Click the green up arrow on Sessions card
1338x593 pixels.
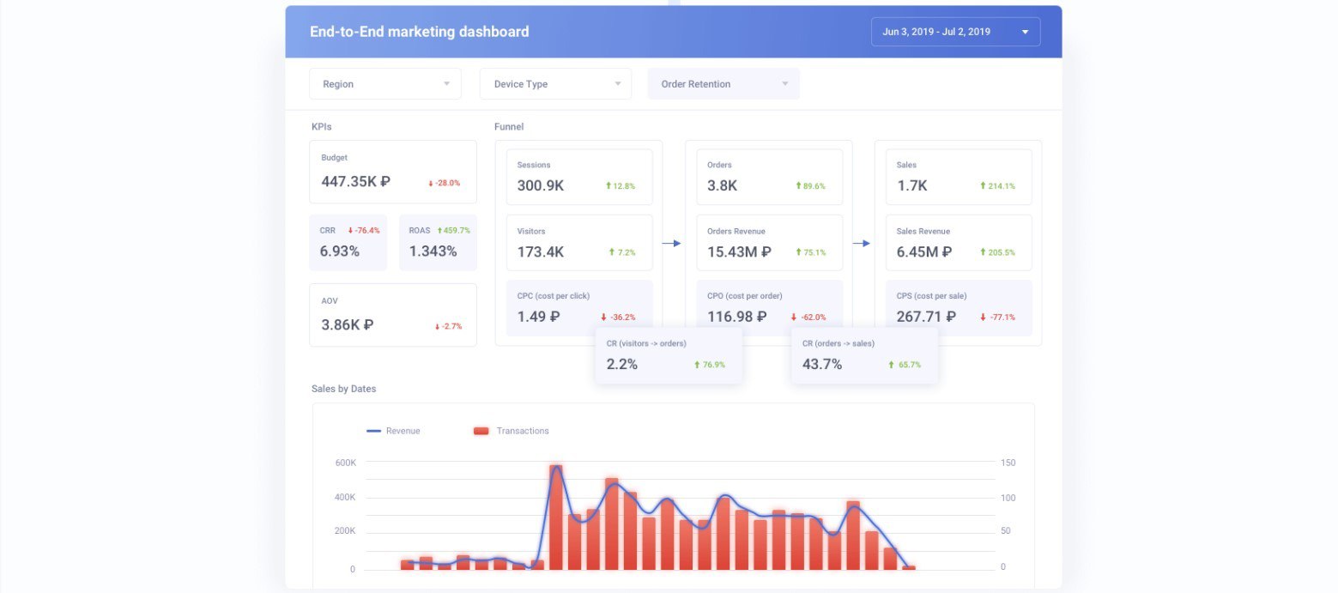pyautogui.click(x=608, y=185)
